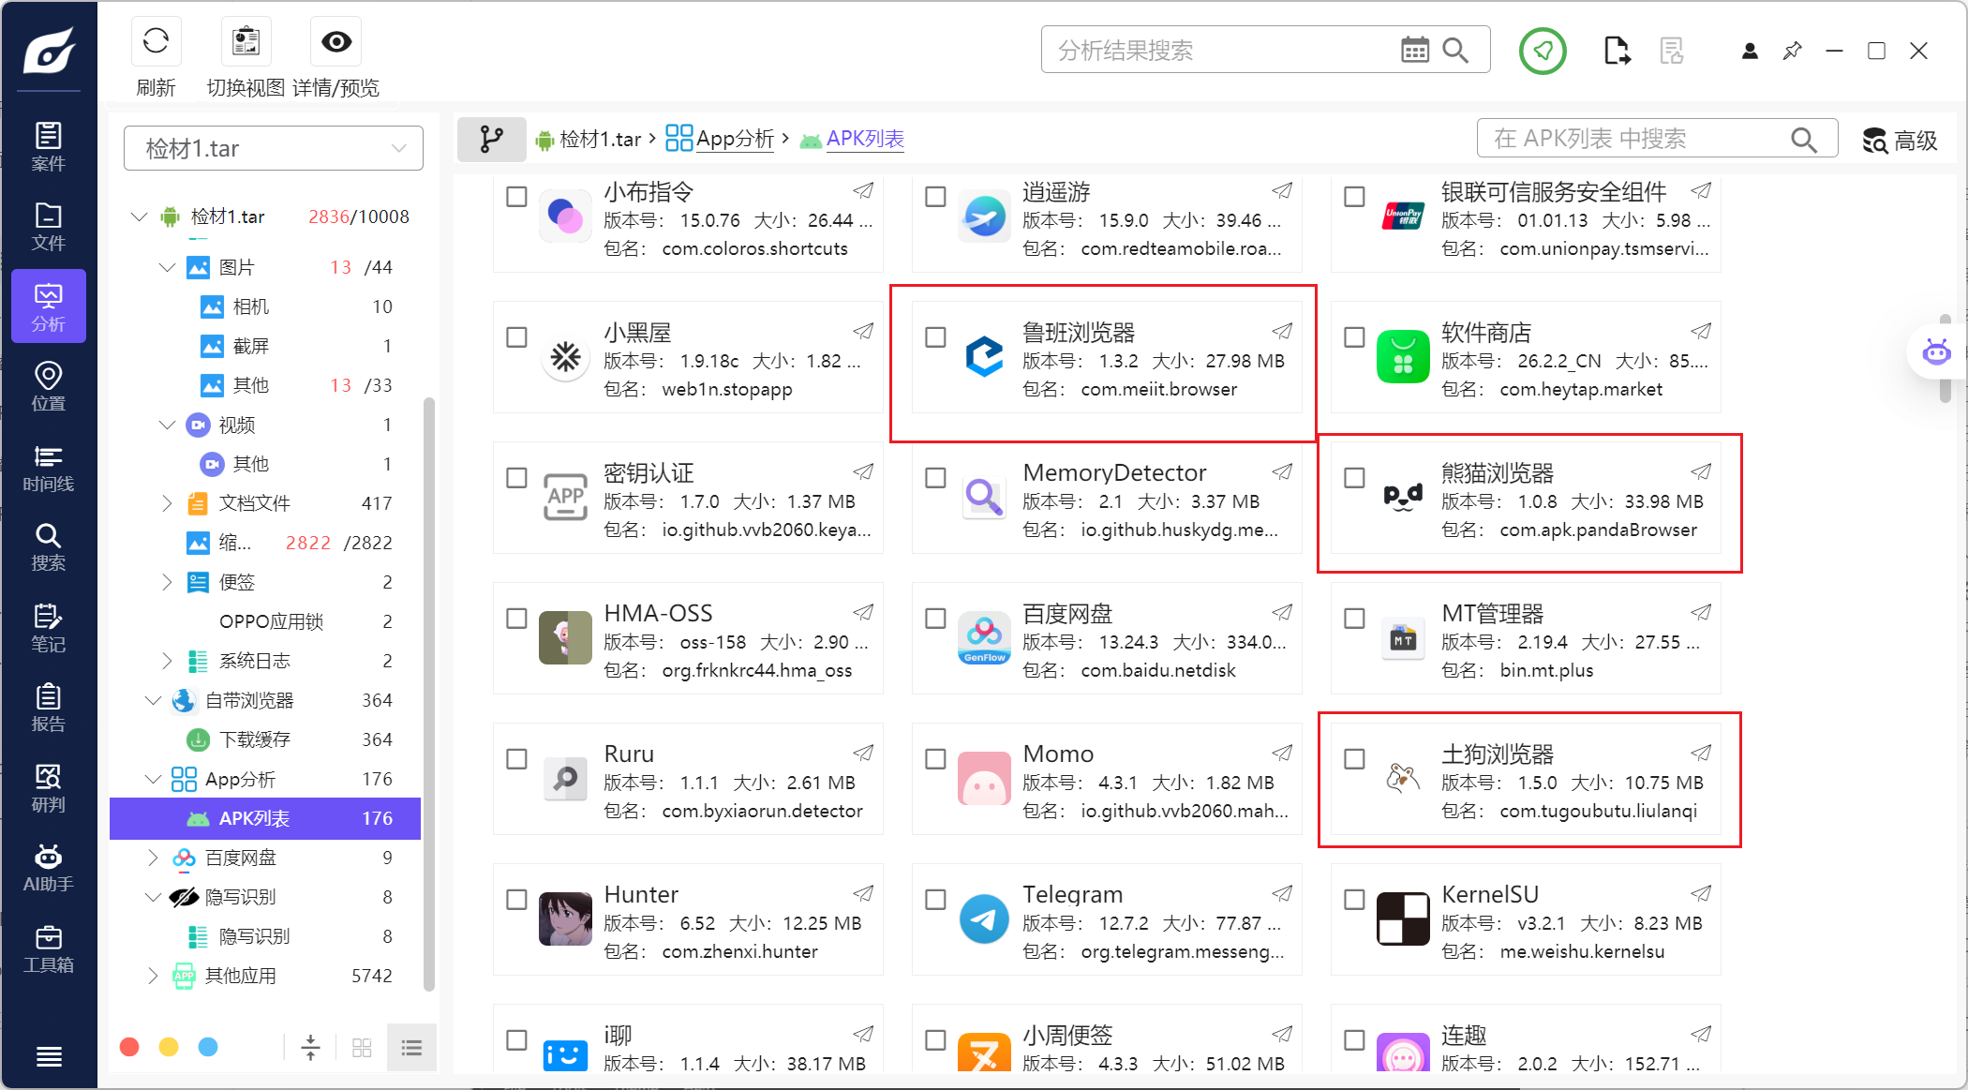Screen dimensions: 1968x1090
Task: Open the 笔记 notes sidebar icon
Action: [x=49, y=629]
